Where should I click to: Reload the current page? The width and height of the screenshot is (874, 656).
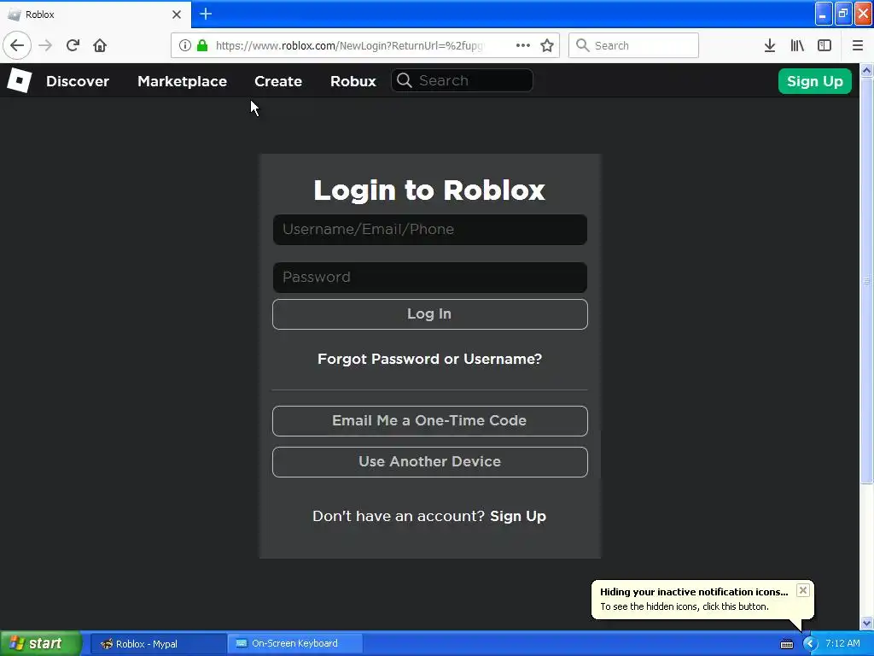73,45
